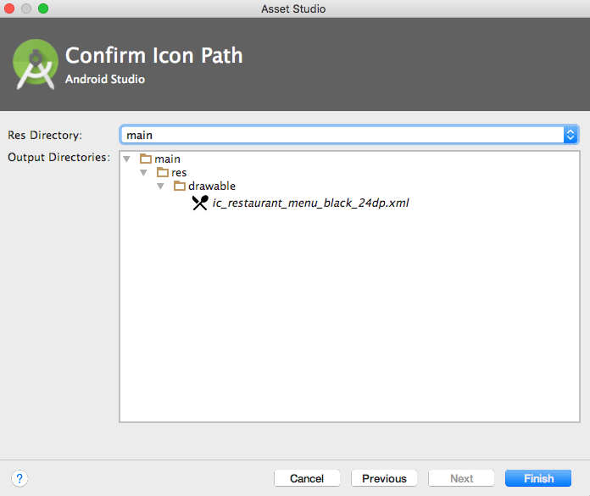Go back with Previous button

[384, 478]
